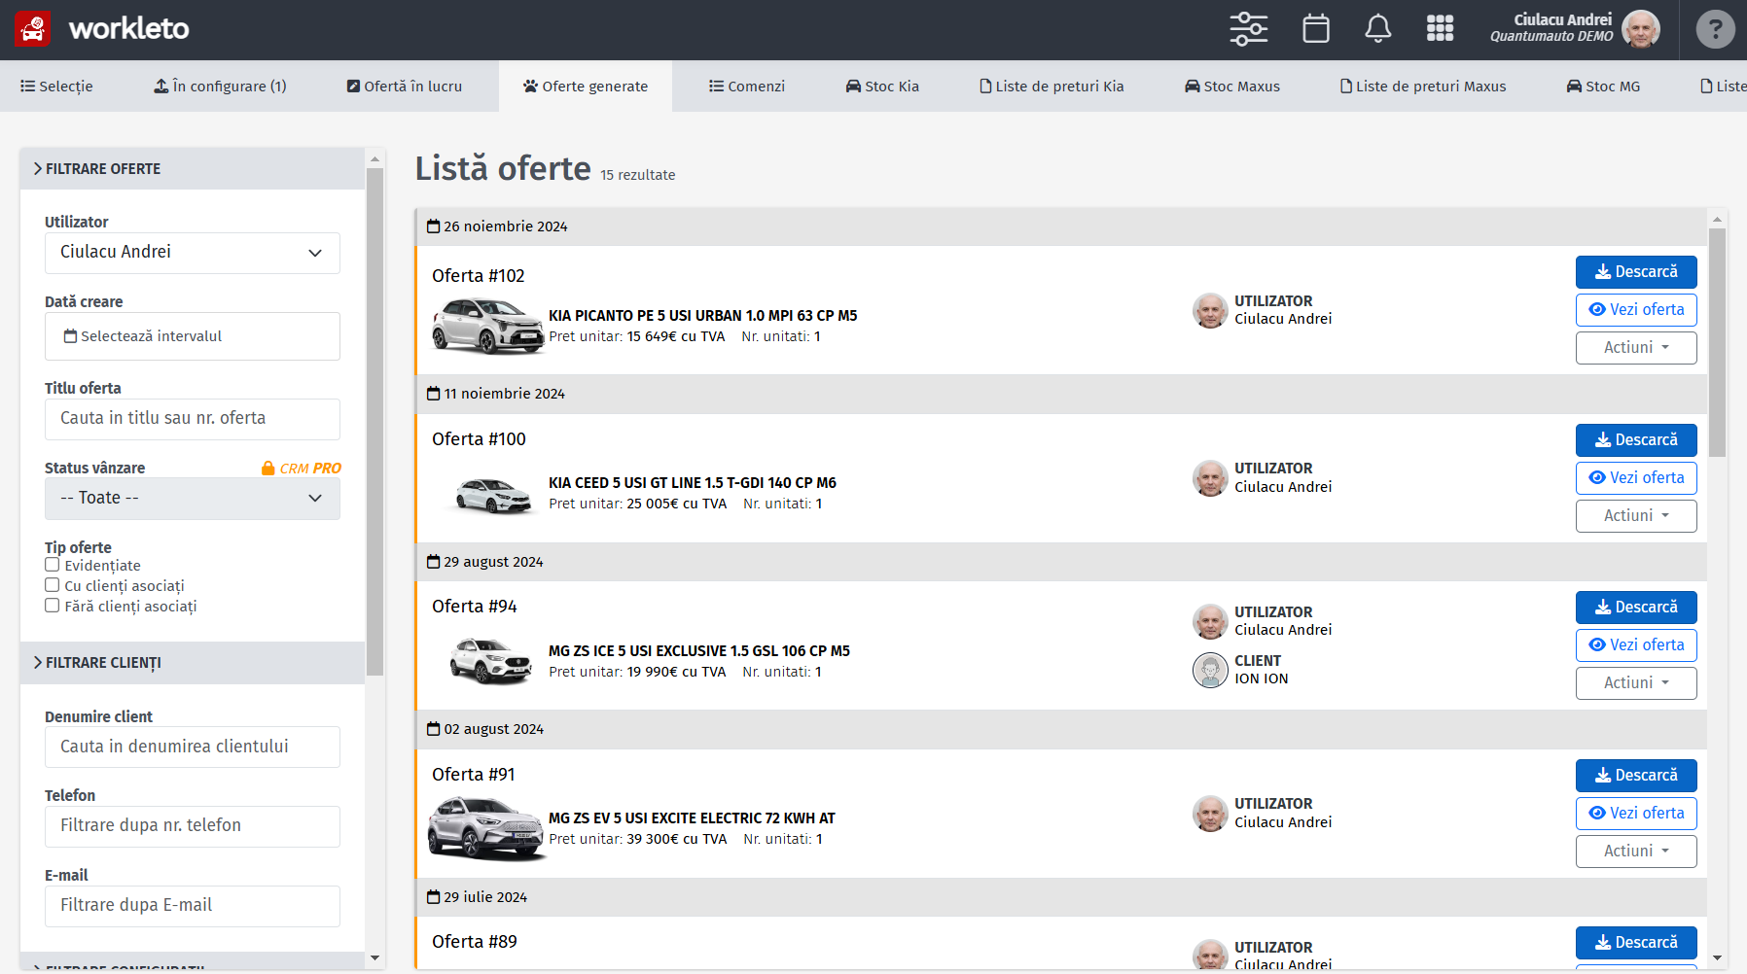This screenshot has height=974, width=1747.
Task: Click the Titlu oferta search field
Action: point(193,419)
